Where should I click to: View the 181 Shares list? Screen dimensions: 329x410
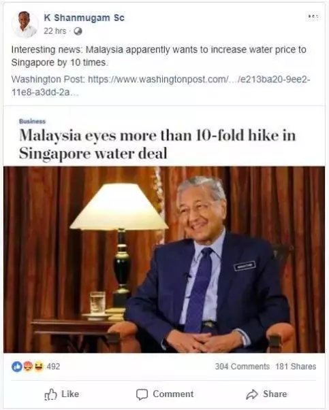[296, 366]
